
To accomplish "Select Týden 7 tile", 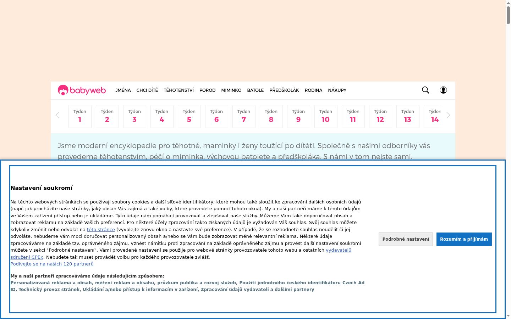I will coord(244,116).
